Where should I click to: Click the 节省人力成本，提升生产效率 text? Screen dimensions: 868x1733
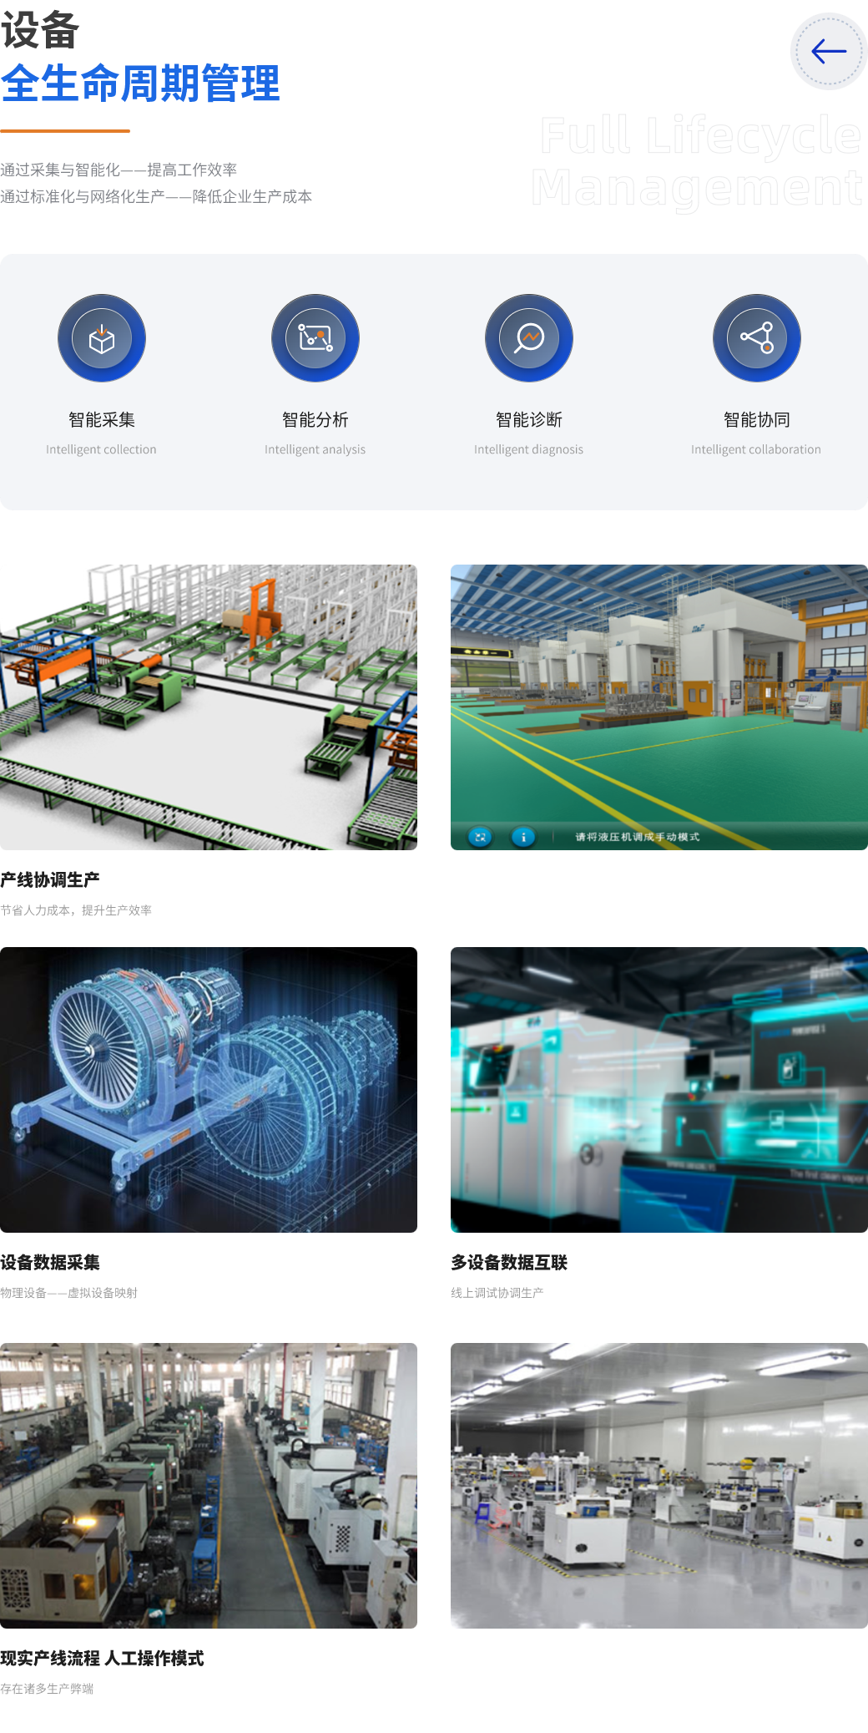(76, 910)
